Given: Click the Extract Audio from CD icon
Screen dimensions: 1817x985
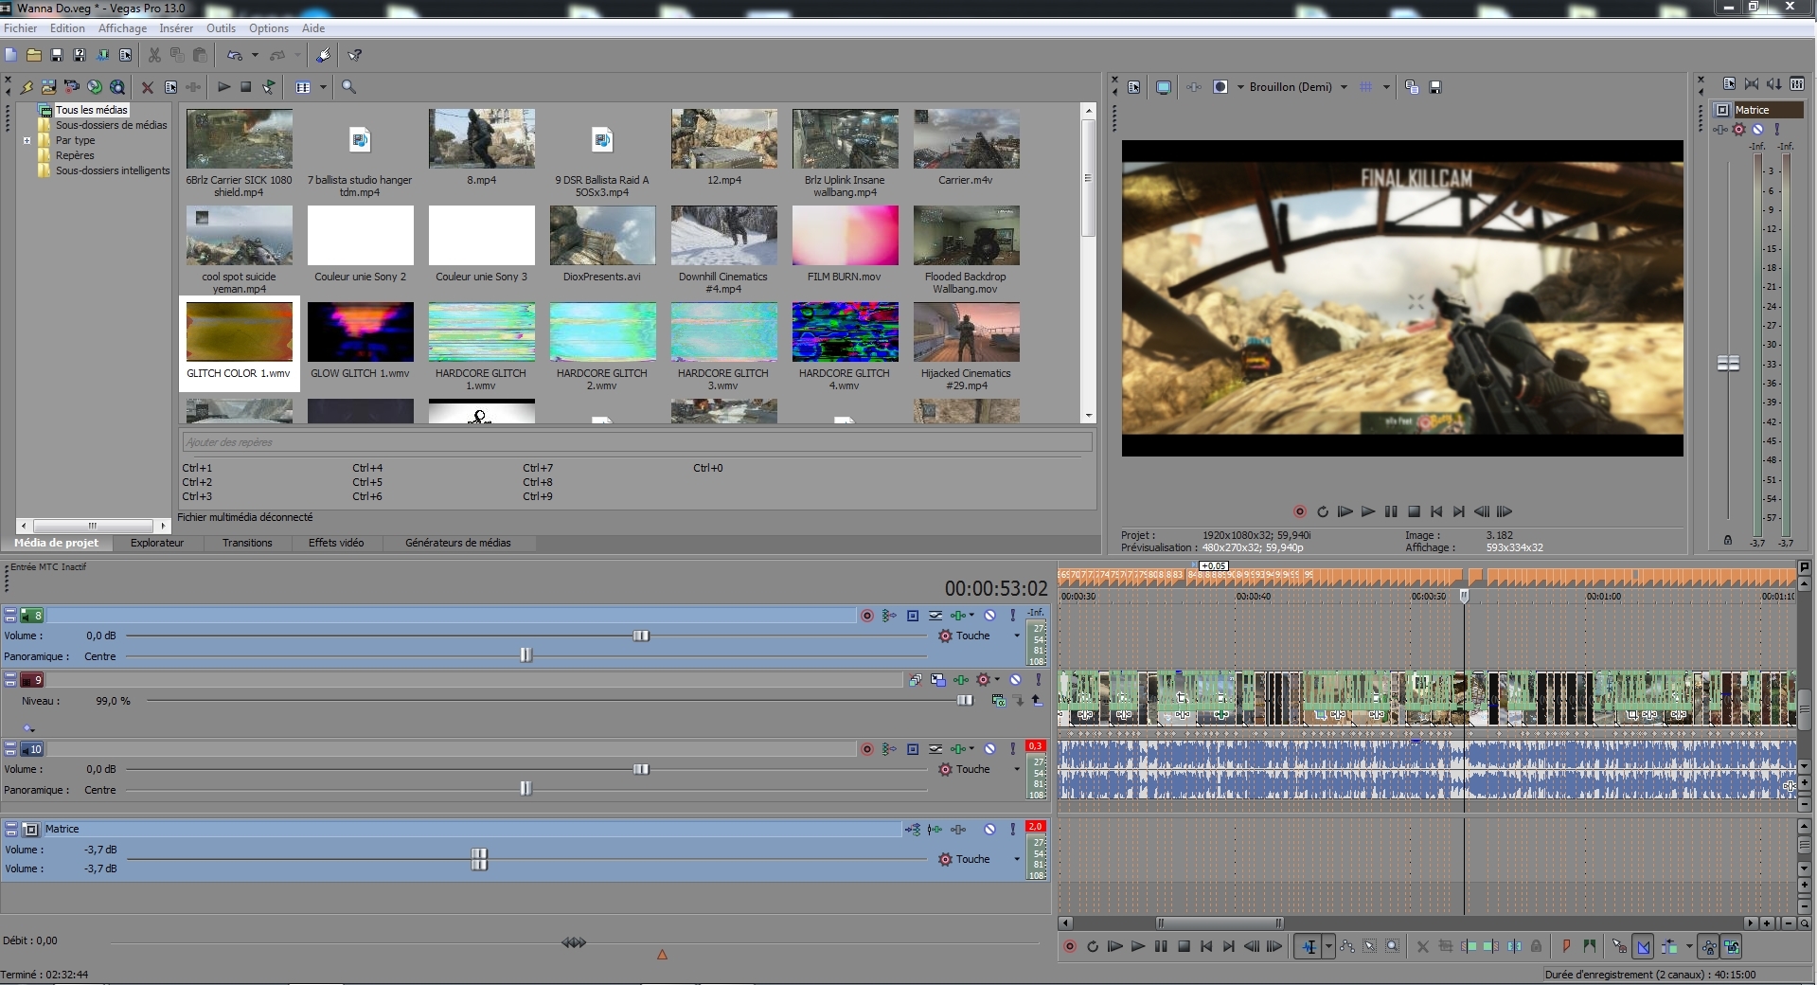Looking at the screenshot, I should point(95,87).
